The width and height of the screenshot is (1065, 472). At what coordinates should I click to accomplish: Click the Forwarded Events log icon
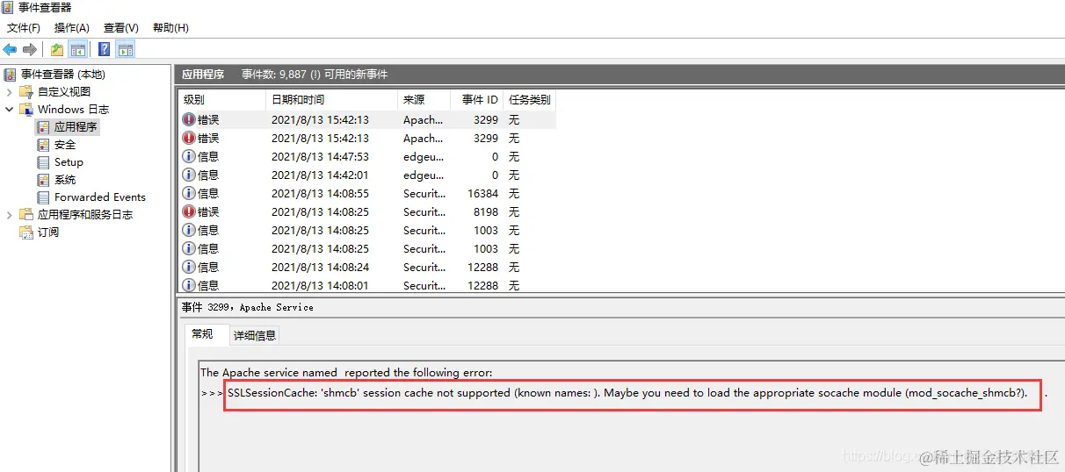pos(43,197)
